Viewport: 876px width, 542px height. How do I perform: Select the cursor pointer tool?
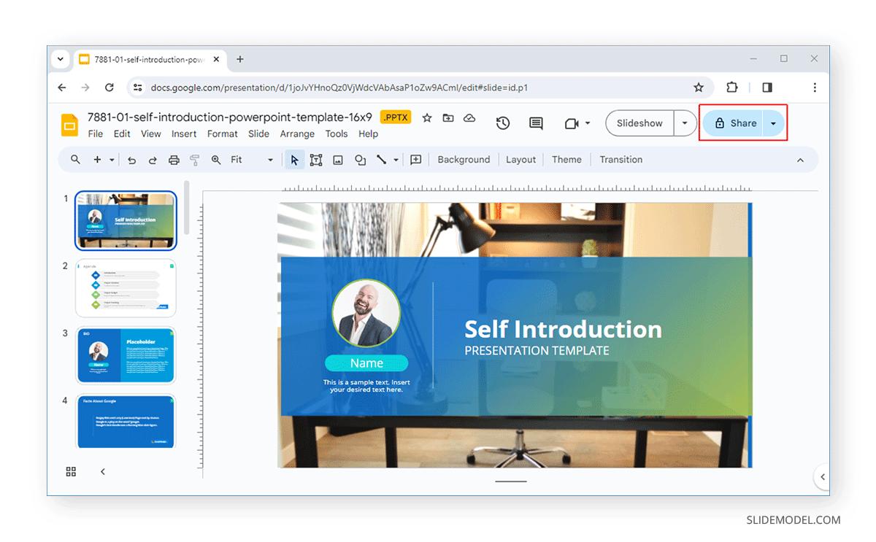(x=294, y=160)
